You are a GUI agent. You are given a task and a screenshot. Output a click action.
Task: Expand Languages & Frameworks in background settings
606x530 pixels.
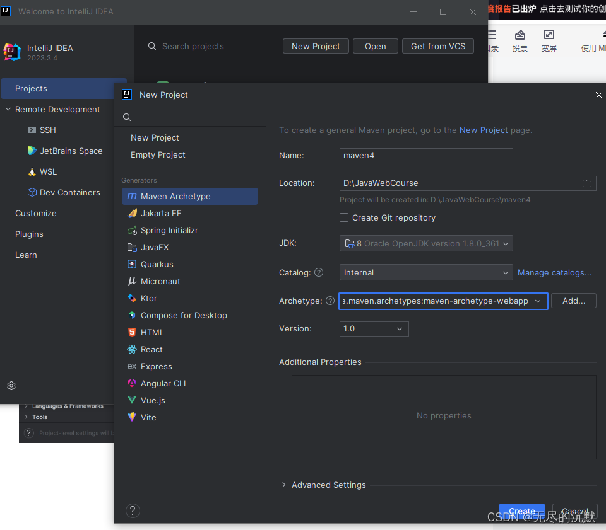(x=26, y=406)
